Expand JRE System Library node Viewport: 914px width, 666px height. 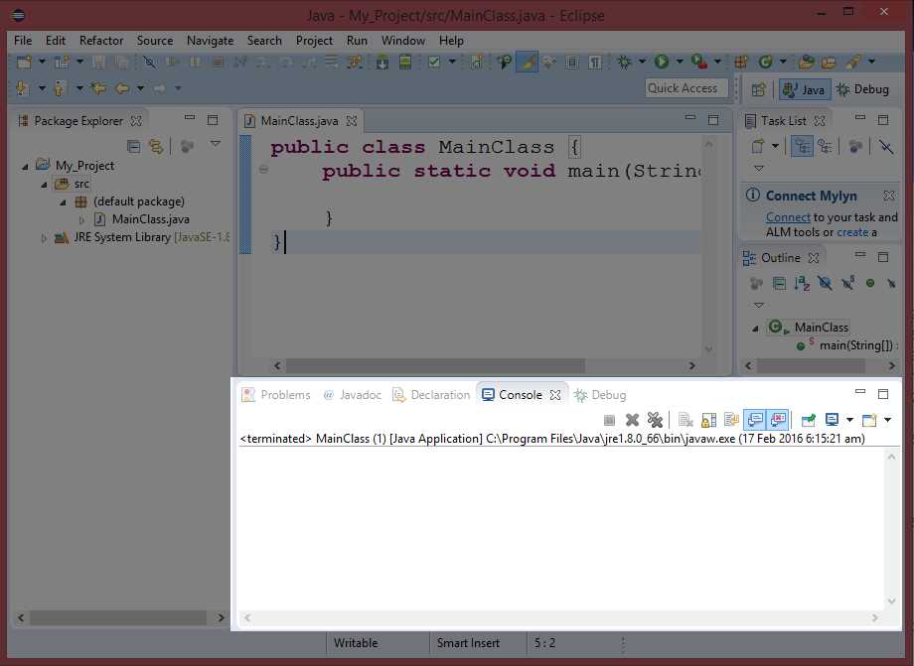[x=44, y=238]
